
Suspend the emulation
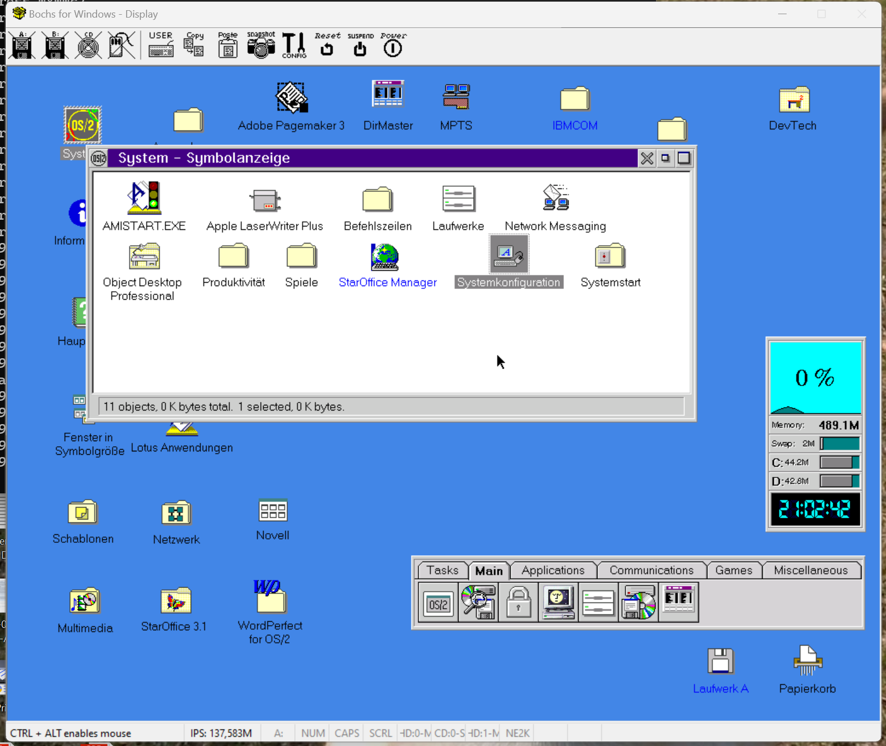[360, 45]
